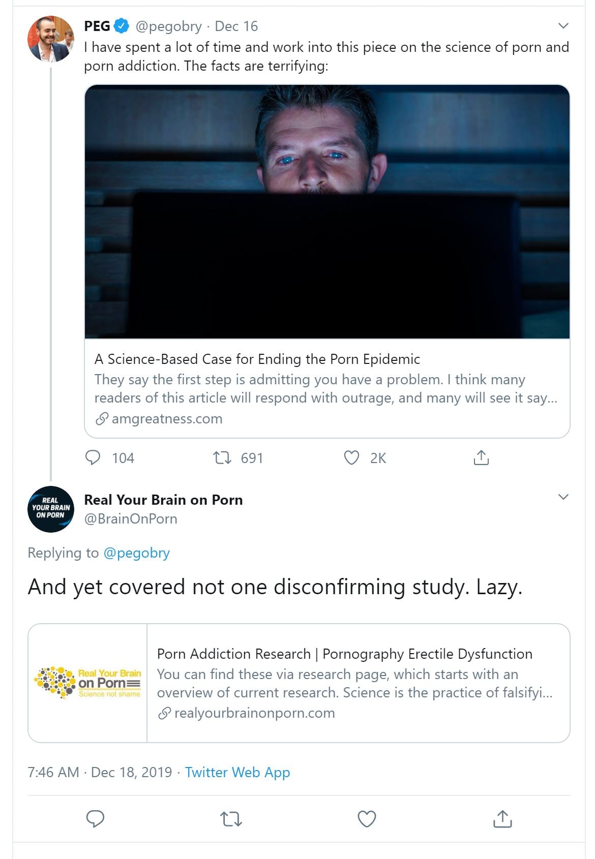Share PEG's tweet via share icon

coord(481,458)
